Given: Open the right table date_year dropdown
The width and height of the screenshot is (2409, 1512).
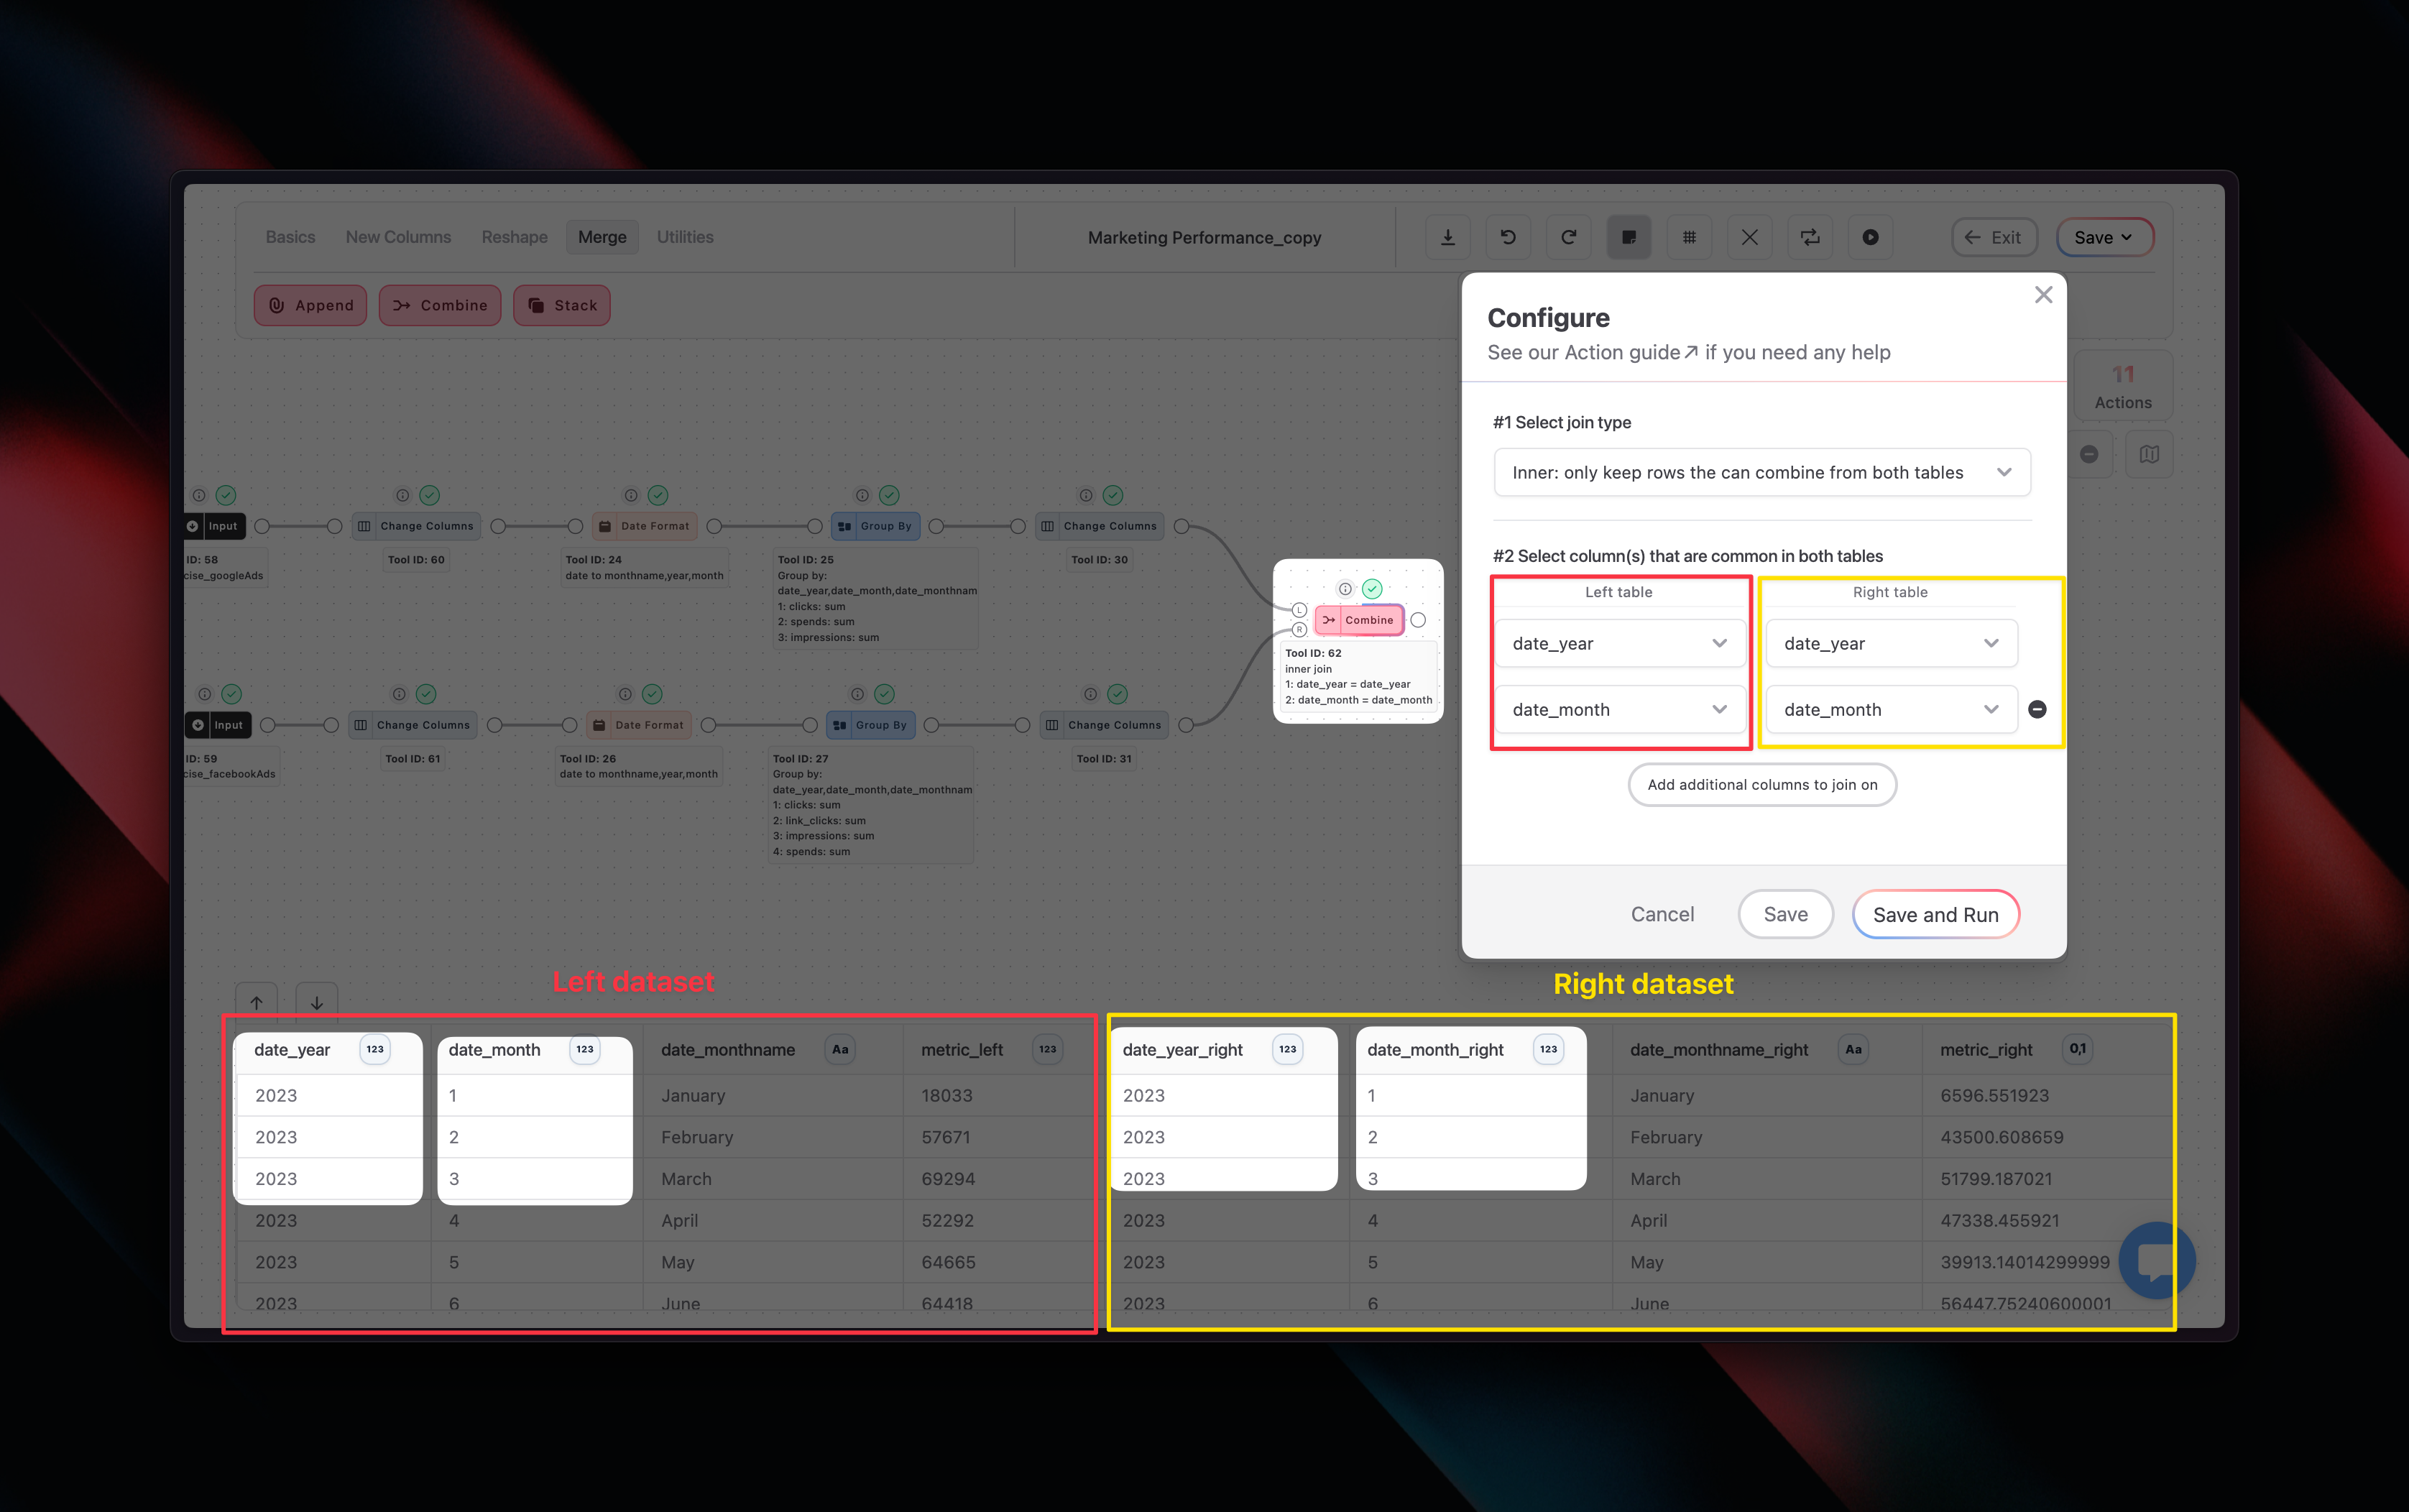Looking at the screenshot, I should pos(1892,643).
